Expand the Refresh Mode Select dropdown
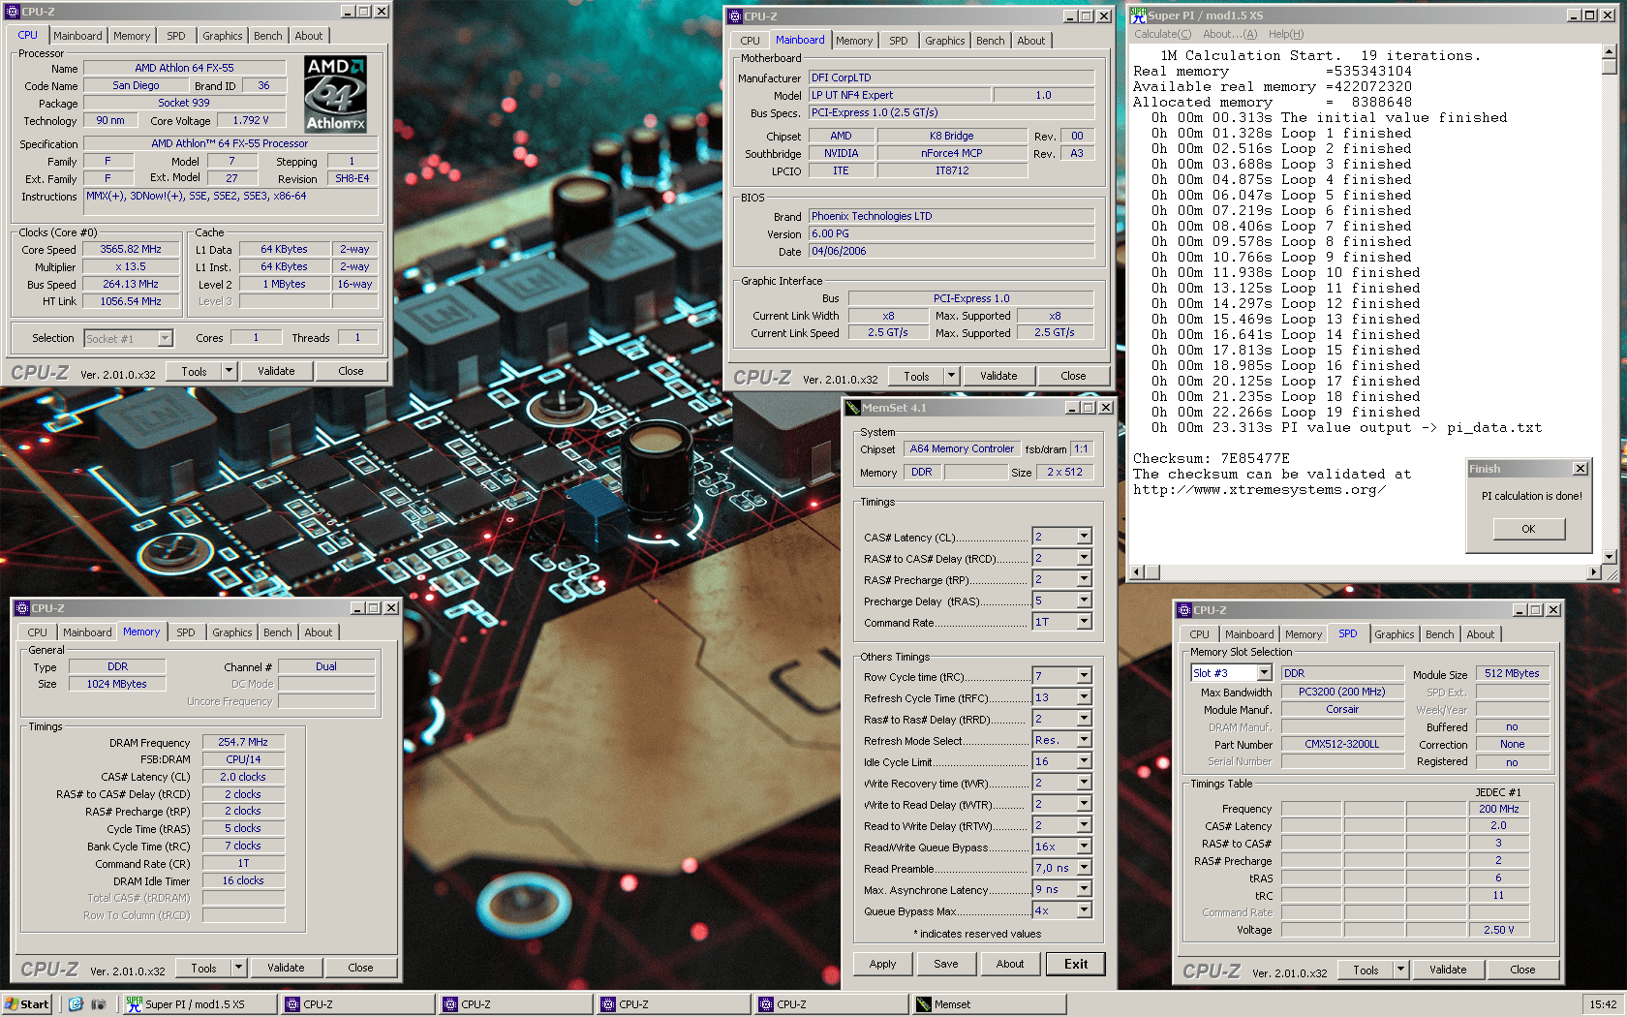Screen dimensions: 1627x1017 click(x=1085, y=740)
